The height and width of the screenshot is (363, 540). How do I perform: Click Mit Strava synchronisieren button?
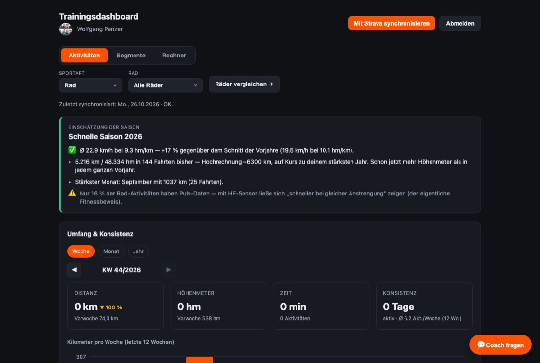click(x=392, y=24)
